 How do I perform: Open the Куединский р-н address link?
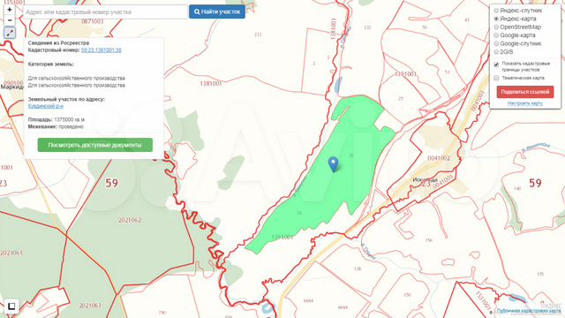tap(46, 106)
